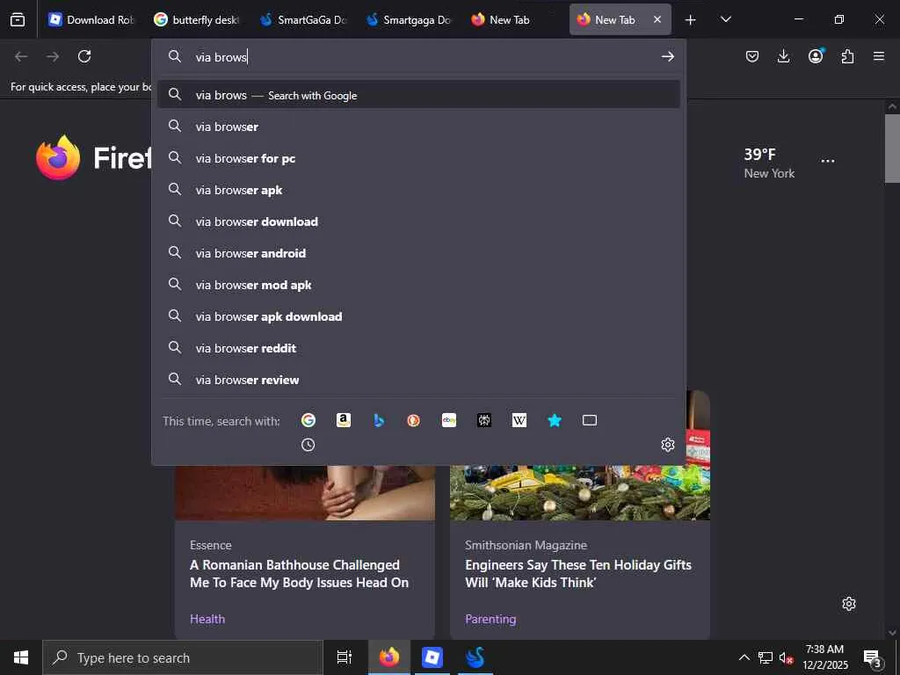This screenshot has width=900, height=675.
Task: Open the 39°F New York weather widget
Action: [x=769, y=163]
